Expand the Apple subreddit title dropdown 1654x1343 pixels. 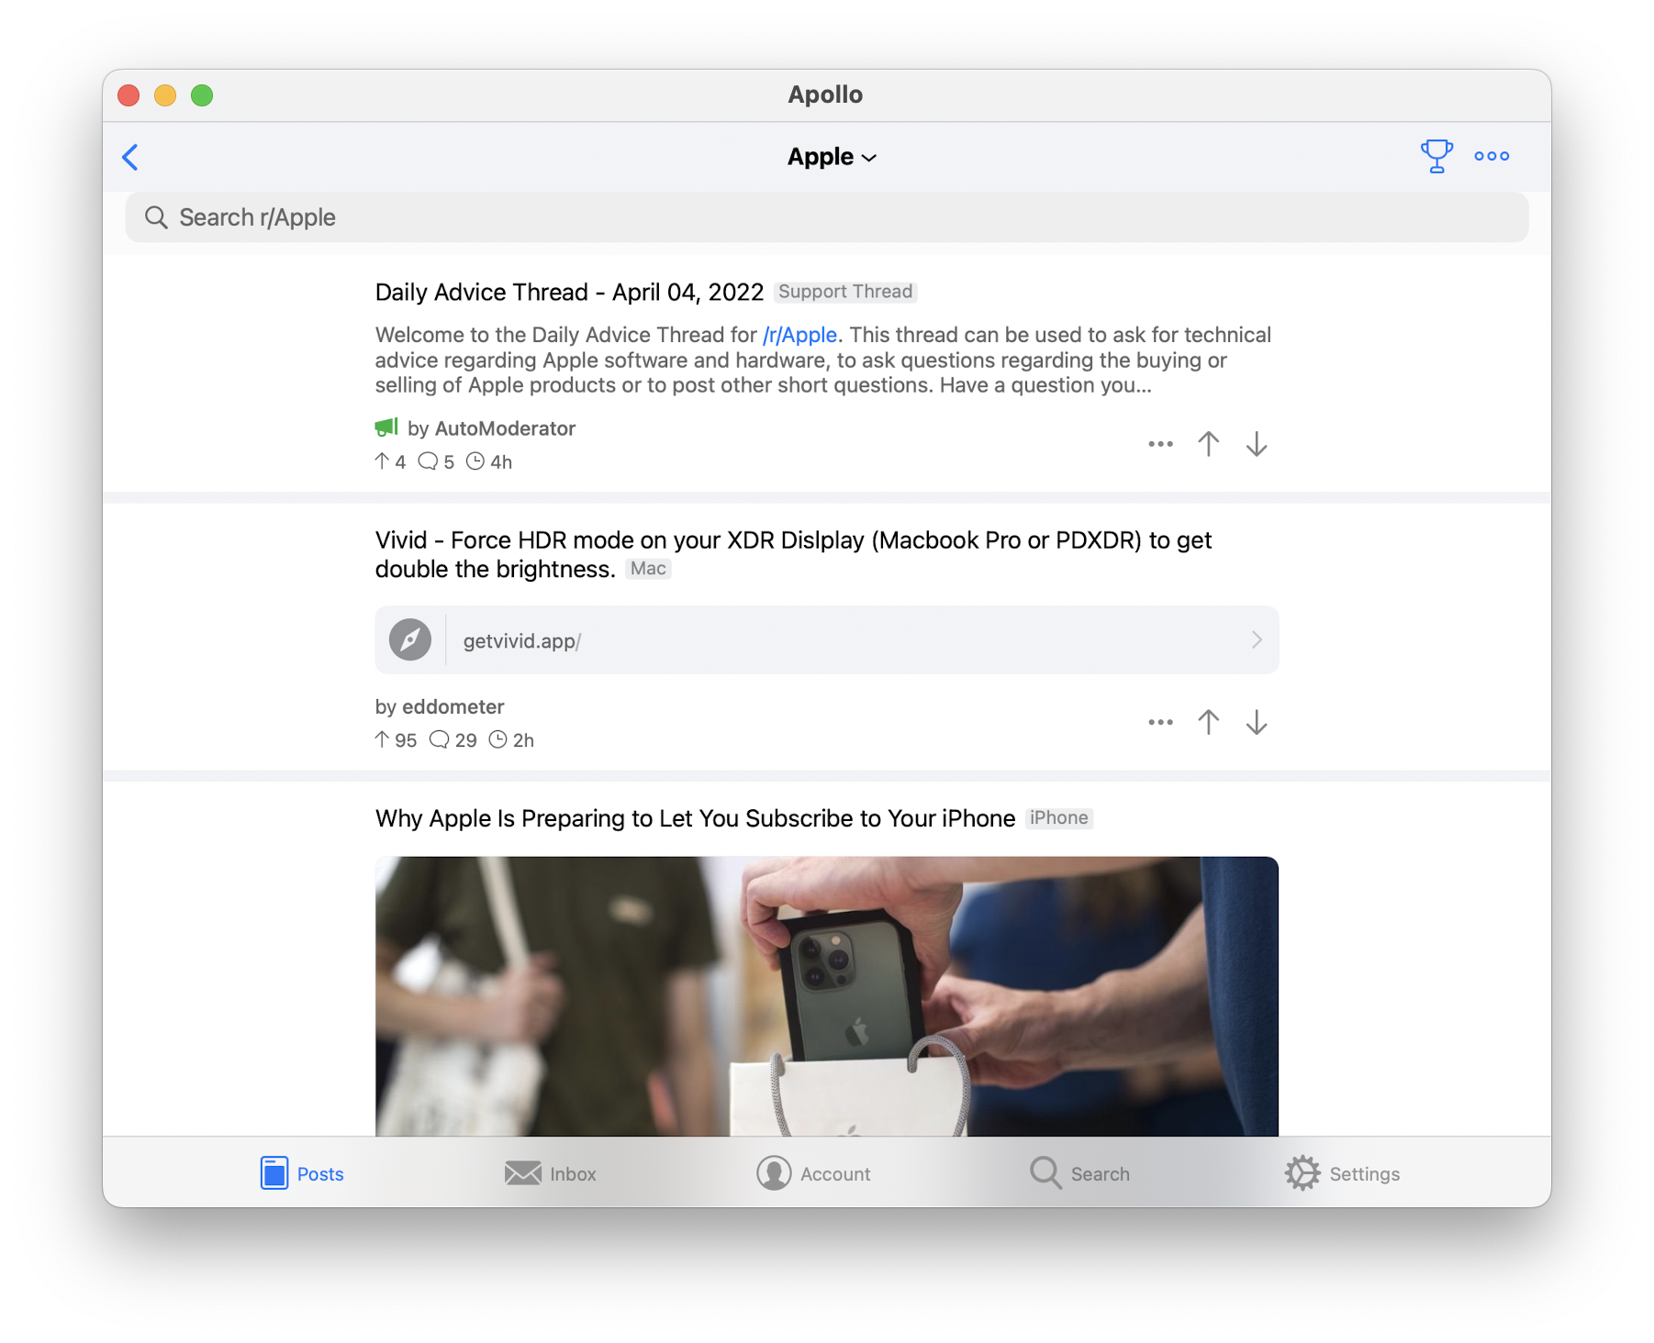click(x=832, y=157)
